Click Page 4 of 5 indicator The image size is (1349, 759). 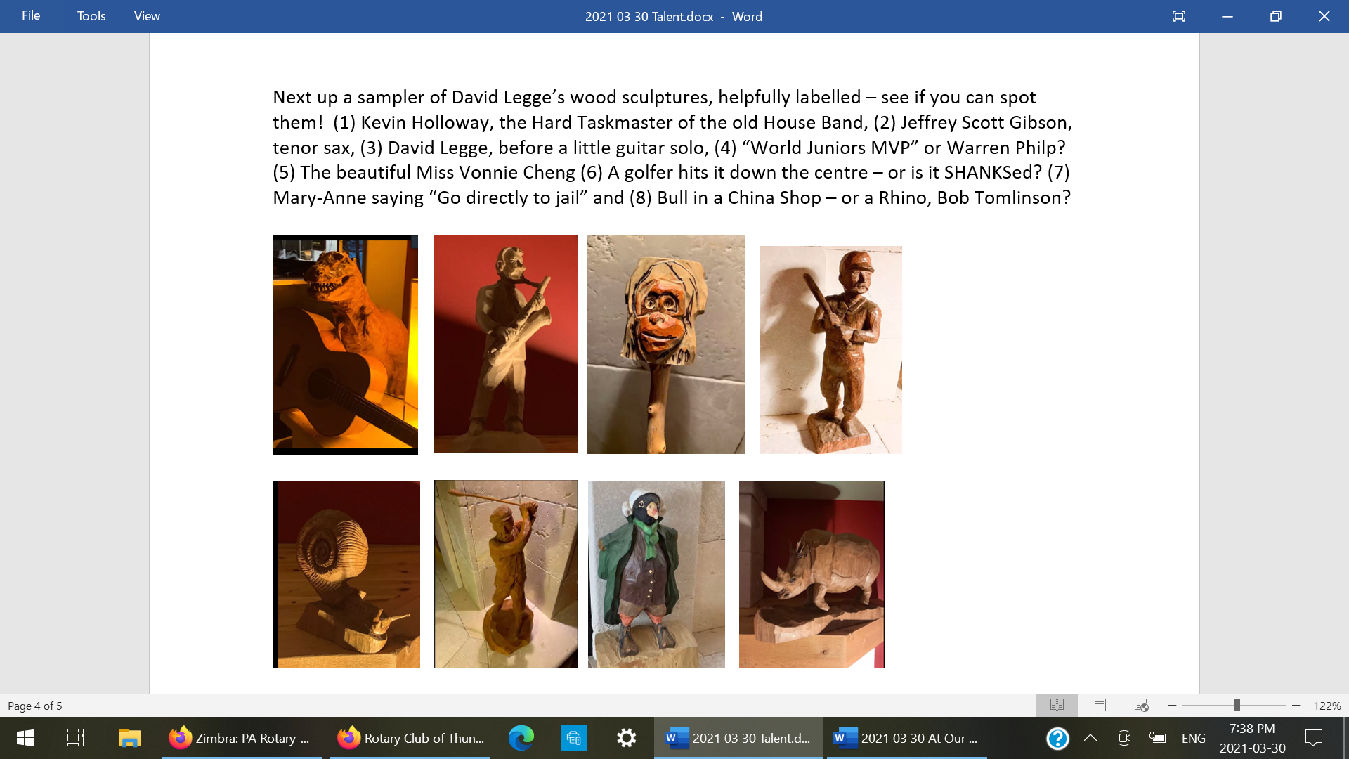coord(35,706)
